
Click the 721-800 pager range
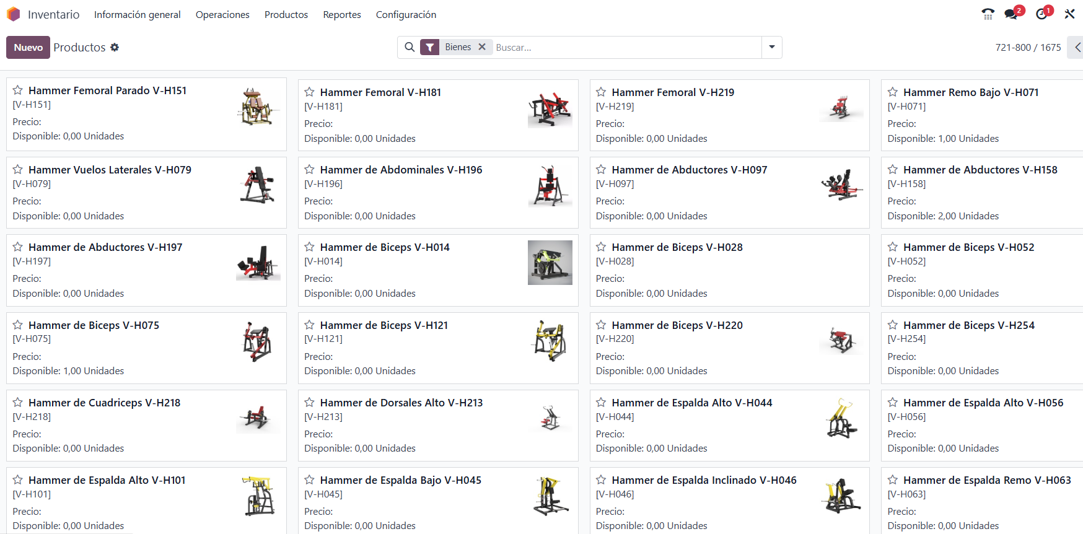click(x=1013, y=48)
